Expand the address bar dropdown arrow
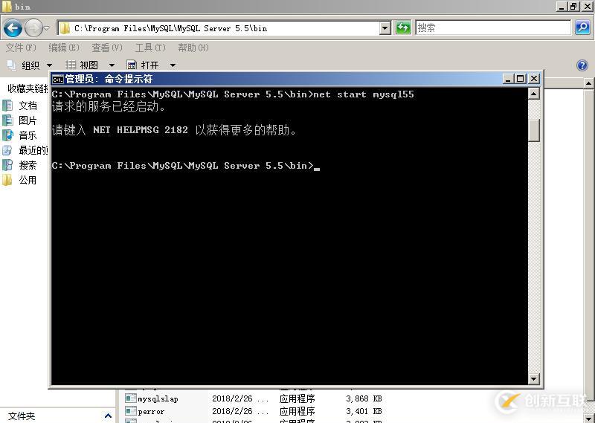This screenshot has height=423, width=595. (385, 28)
